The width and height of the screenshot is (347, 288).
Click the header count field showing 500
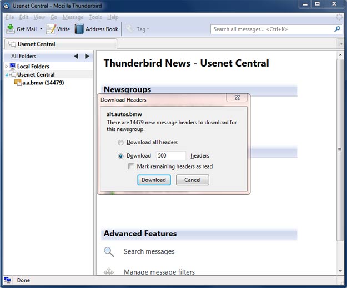click(x=171, y=156)
